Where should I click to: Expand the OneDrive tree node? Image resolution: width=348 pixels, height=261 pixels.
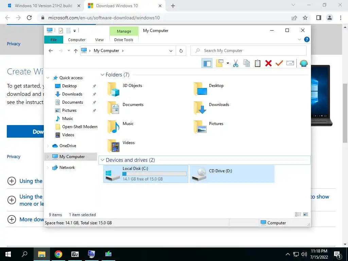pos(48,146)
